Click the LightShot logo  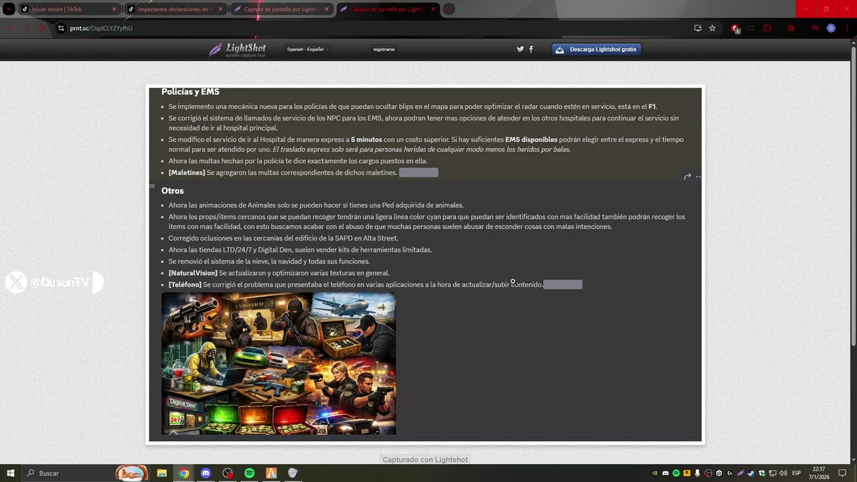coord(237,50)
